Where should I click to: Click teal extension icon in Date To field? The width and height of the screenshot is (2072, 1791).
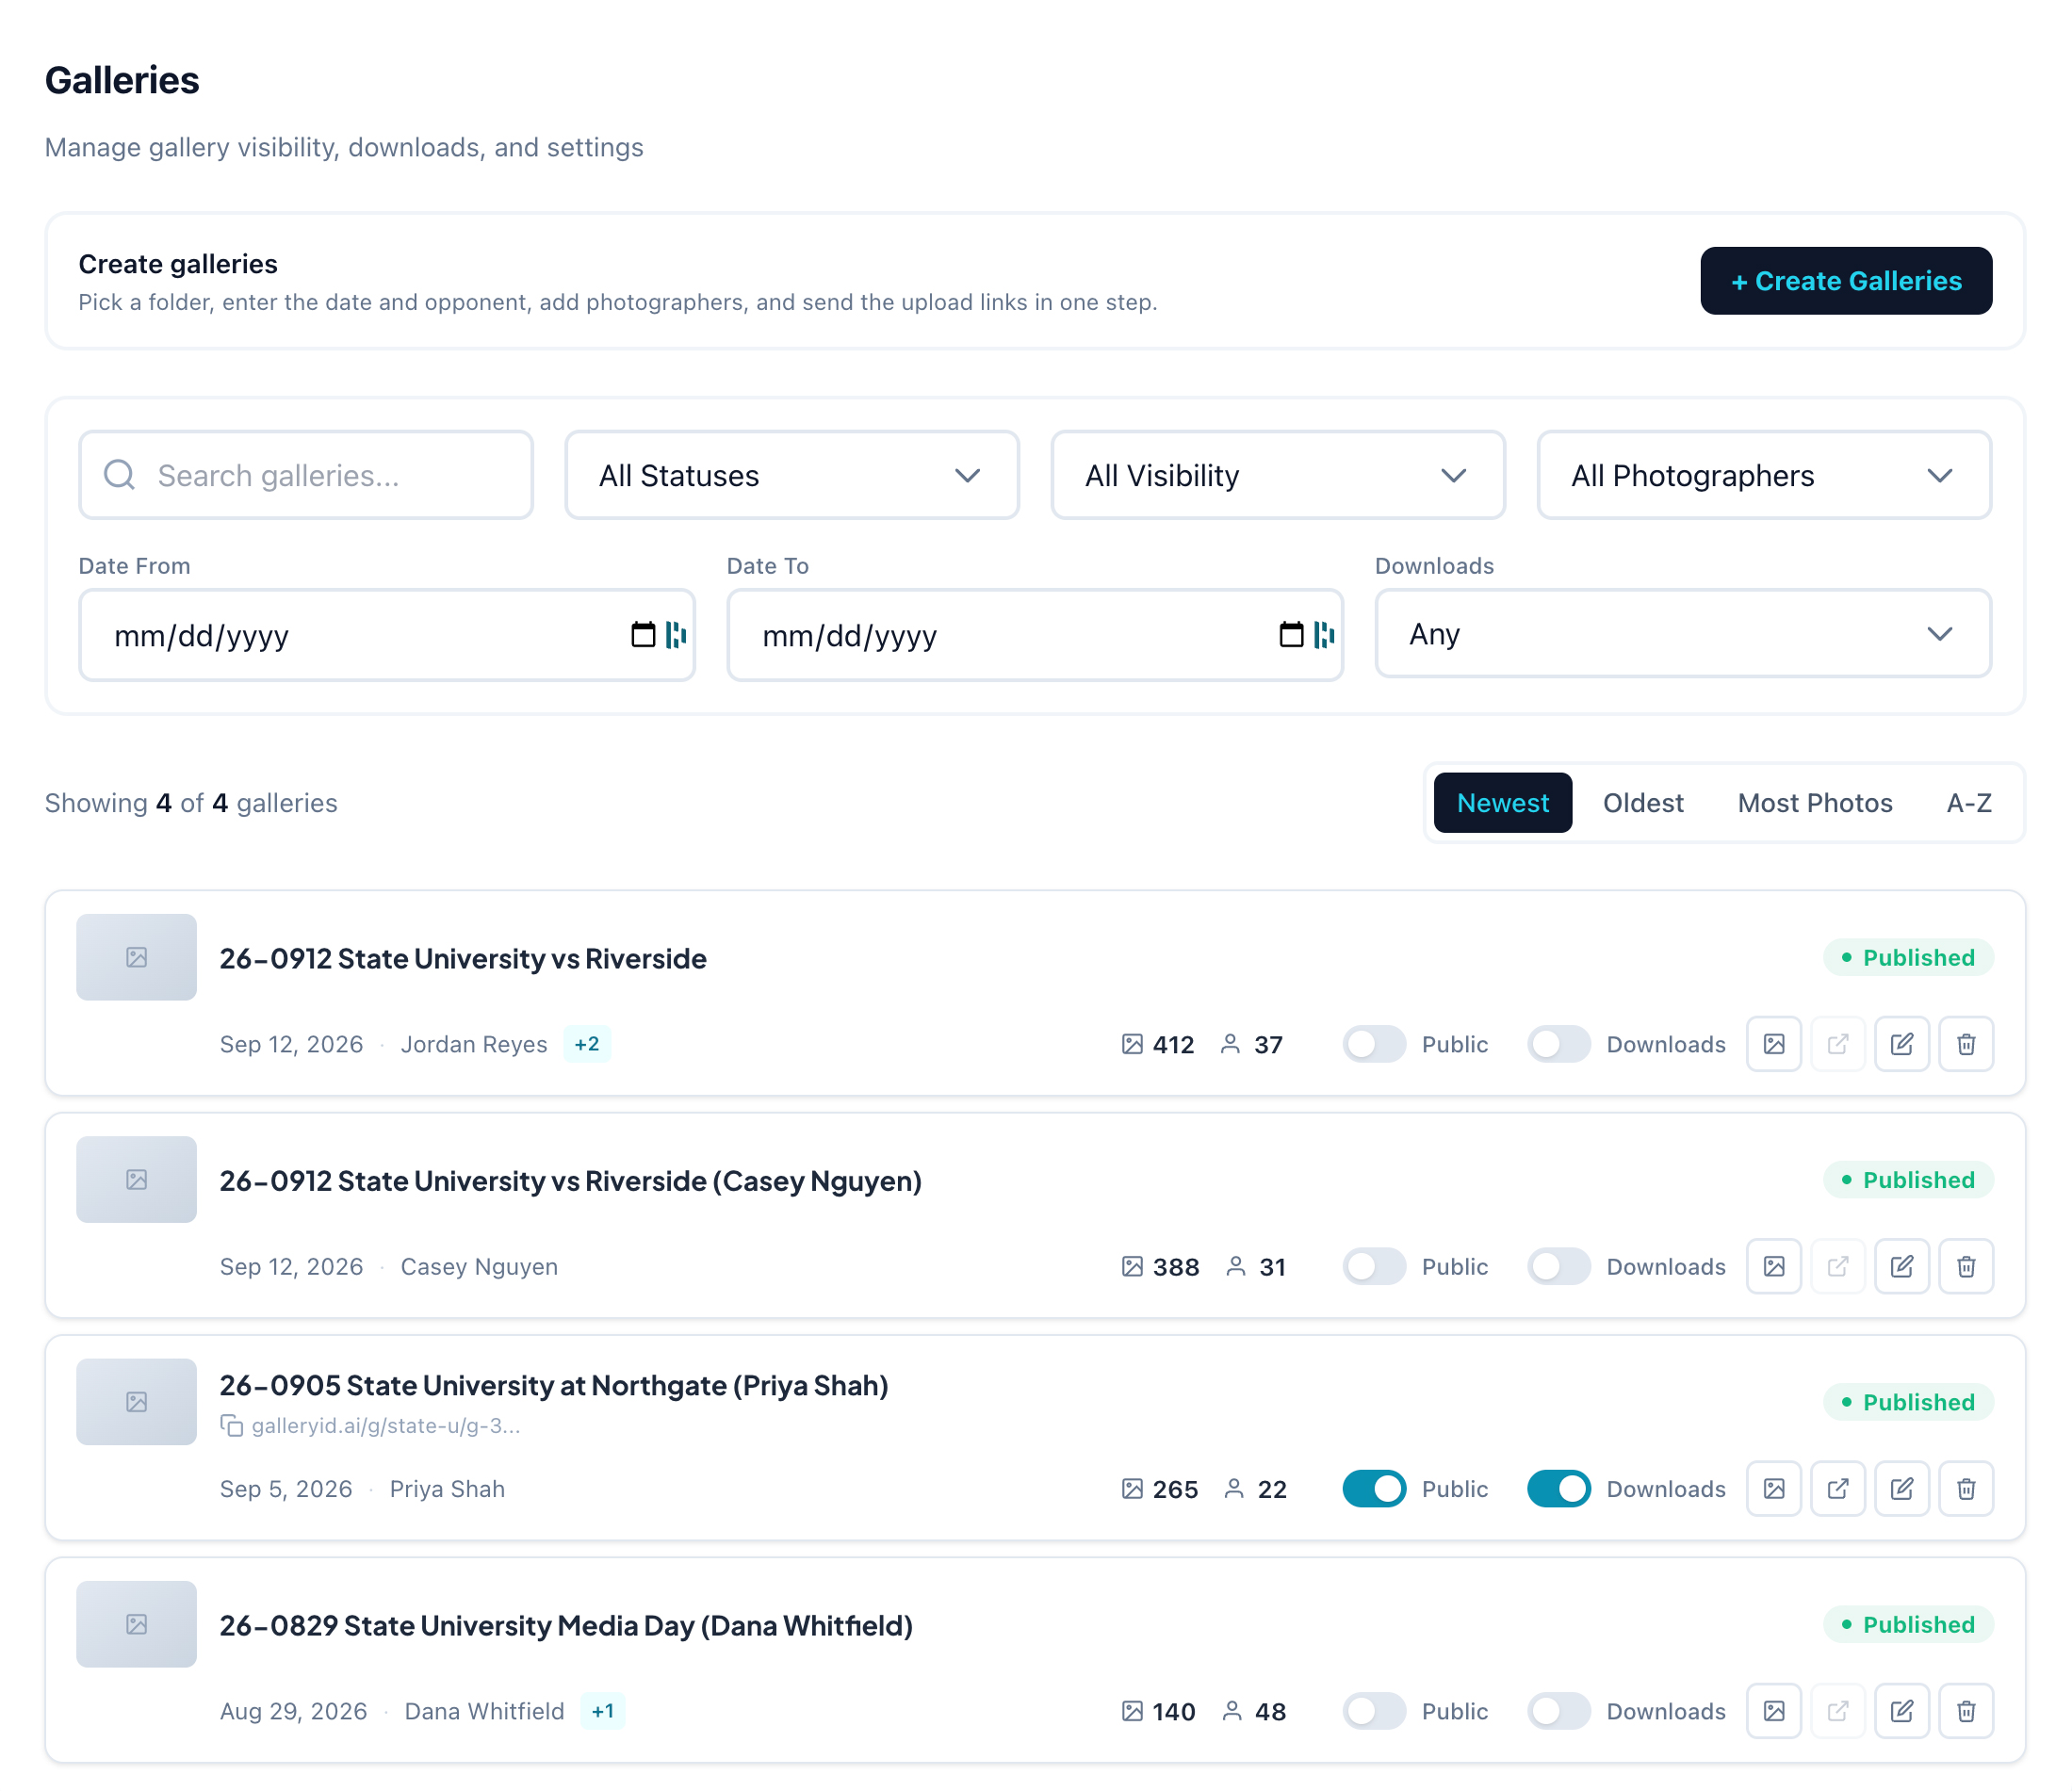(1324, 634)
